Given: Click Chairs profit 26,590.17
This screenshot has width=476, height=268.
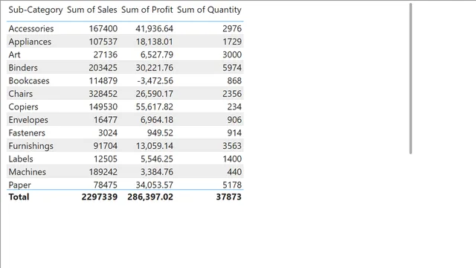Looking at the screenshot, I should tap(154, 94).
